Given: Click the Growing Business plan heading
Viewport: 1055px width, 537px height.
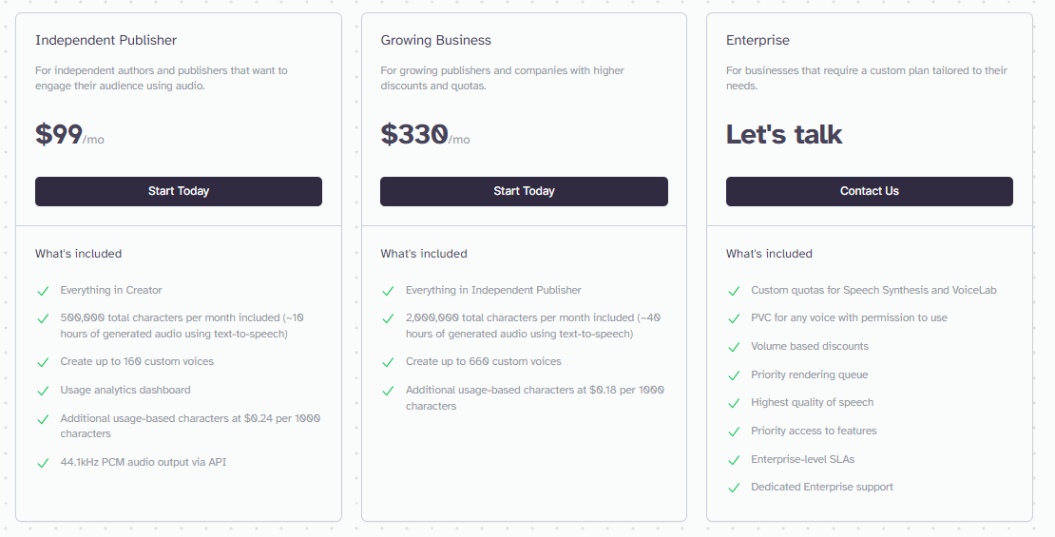Looking at the screenshot, I should pos(435,40).
